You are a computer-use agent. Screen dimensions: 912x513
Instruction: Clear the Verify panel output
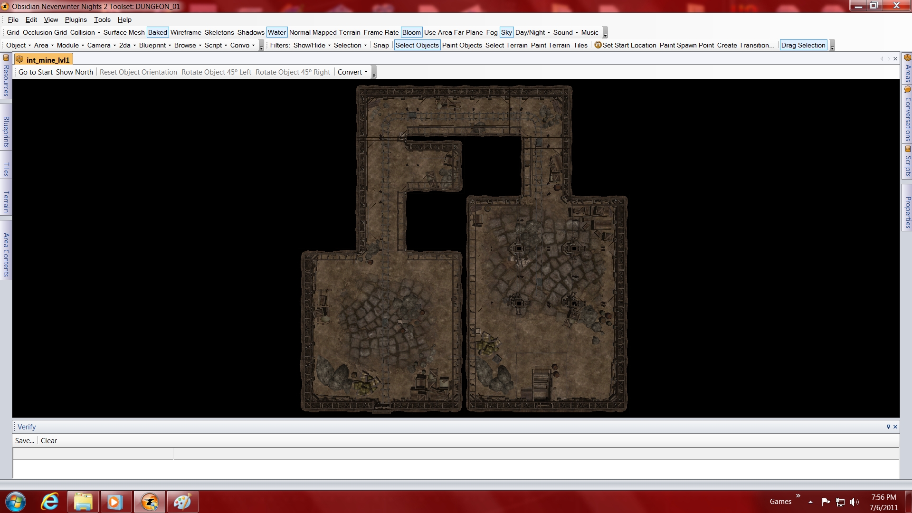coord(48,441)
